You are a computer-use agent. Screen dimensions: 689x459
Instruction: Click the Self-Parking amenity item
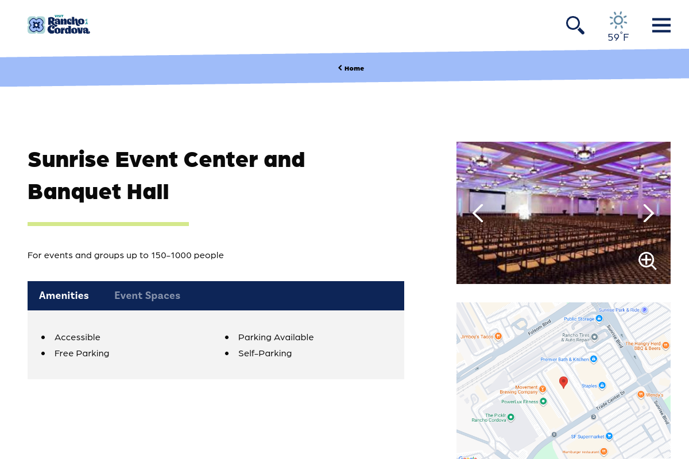tap(265, 353)
